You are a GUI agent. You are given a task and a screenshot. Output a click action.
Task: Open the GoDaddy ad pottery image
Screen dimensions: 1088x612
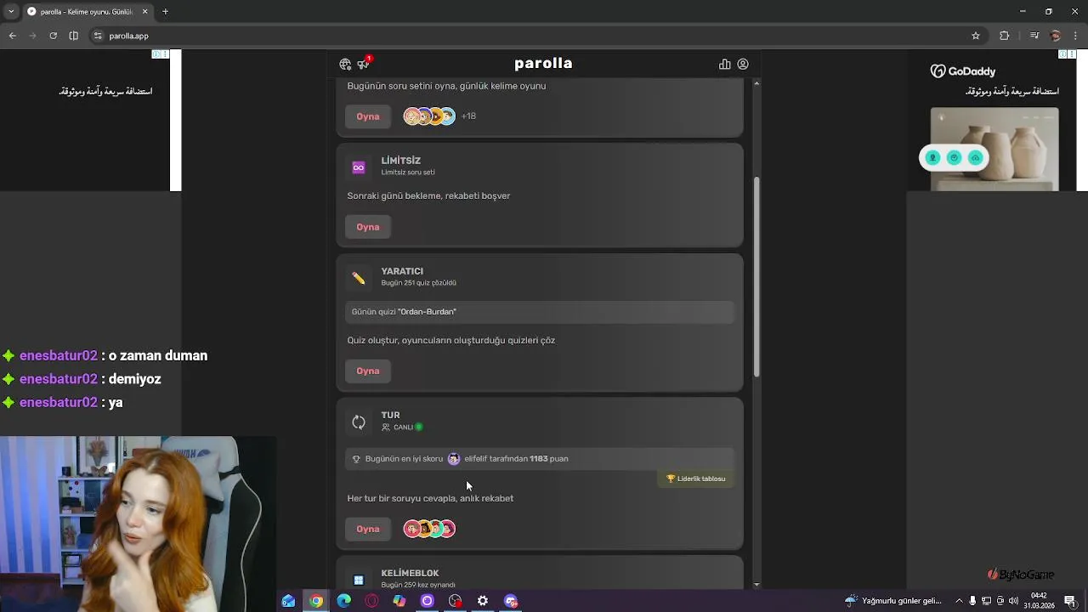pyautogui.click(x=994, y=149)
